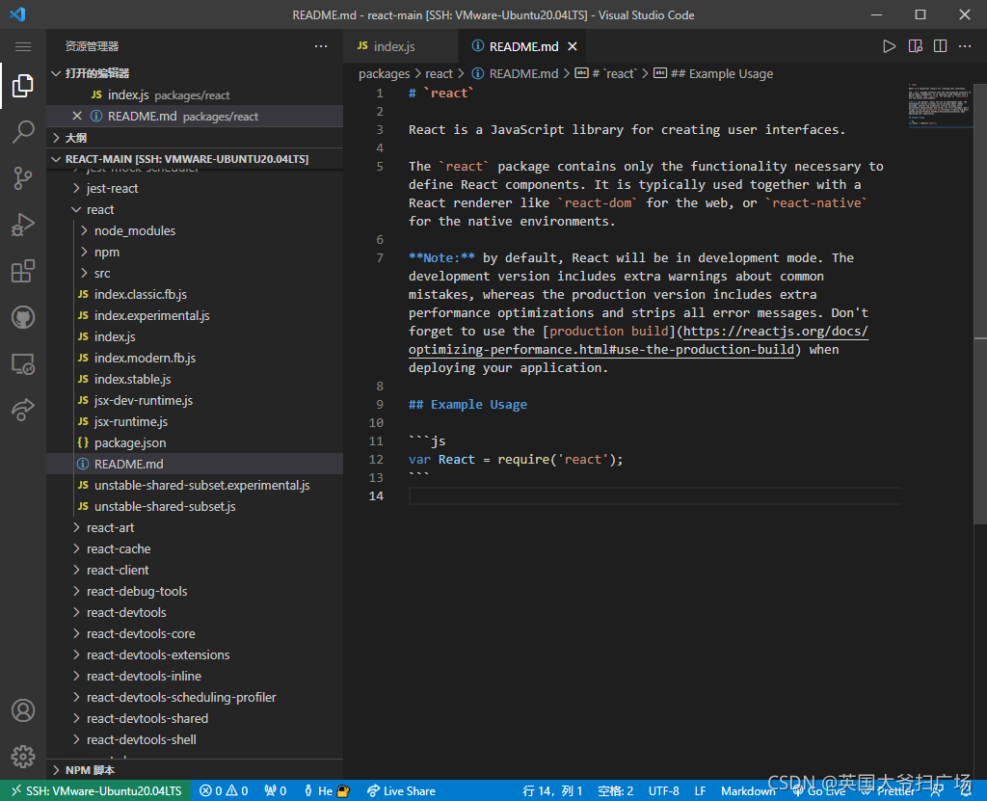Open the Extensions view icon

pos(23,272)
